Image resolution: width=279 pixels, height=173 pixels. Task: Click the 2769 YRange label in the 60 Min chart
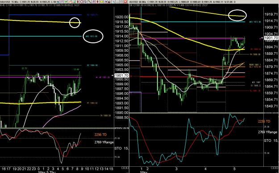pos(267,132)
